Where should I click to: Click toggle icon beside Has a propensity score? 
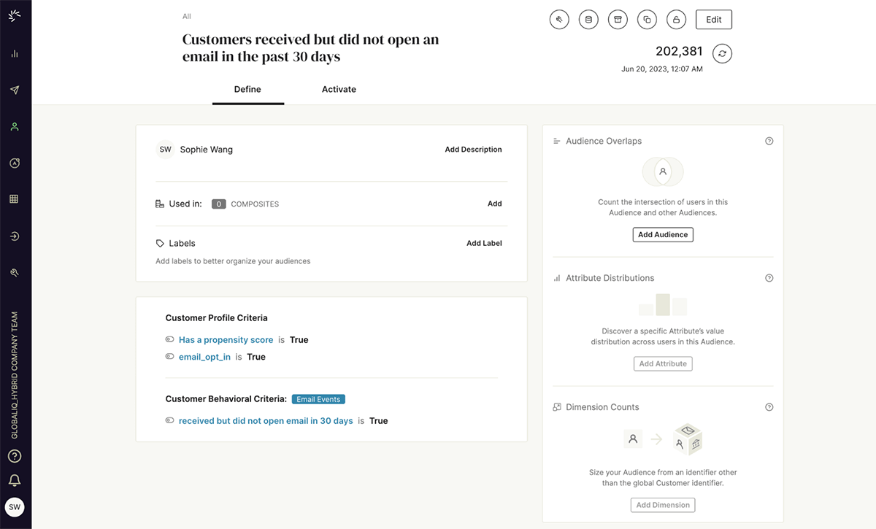170,340
